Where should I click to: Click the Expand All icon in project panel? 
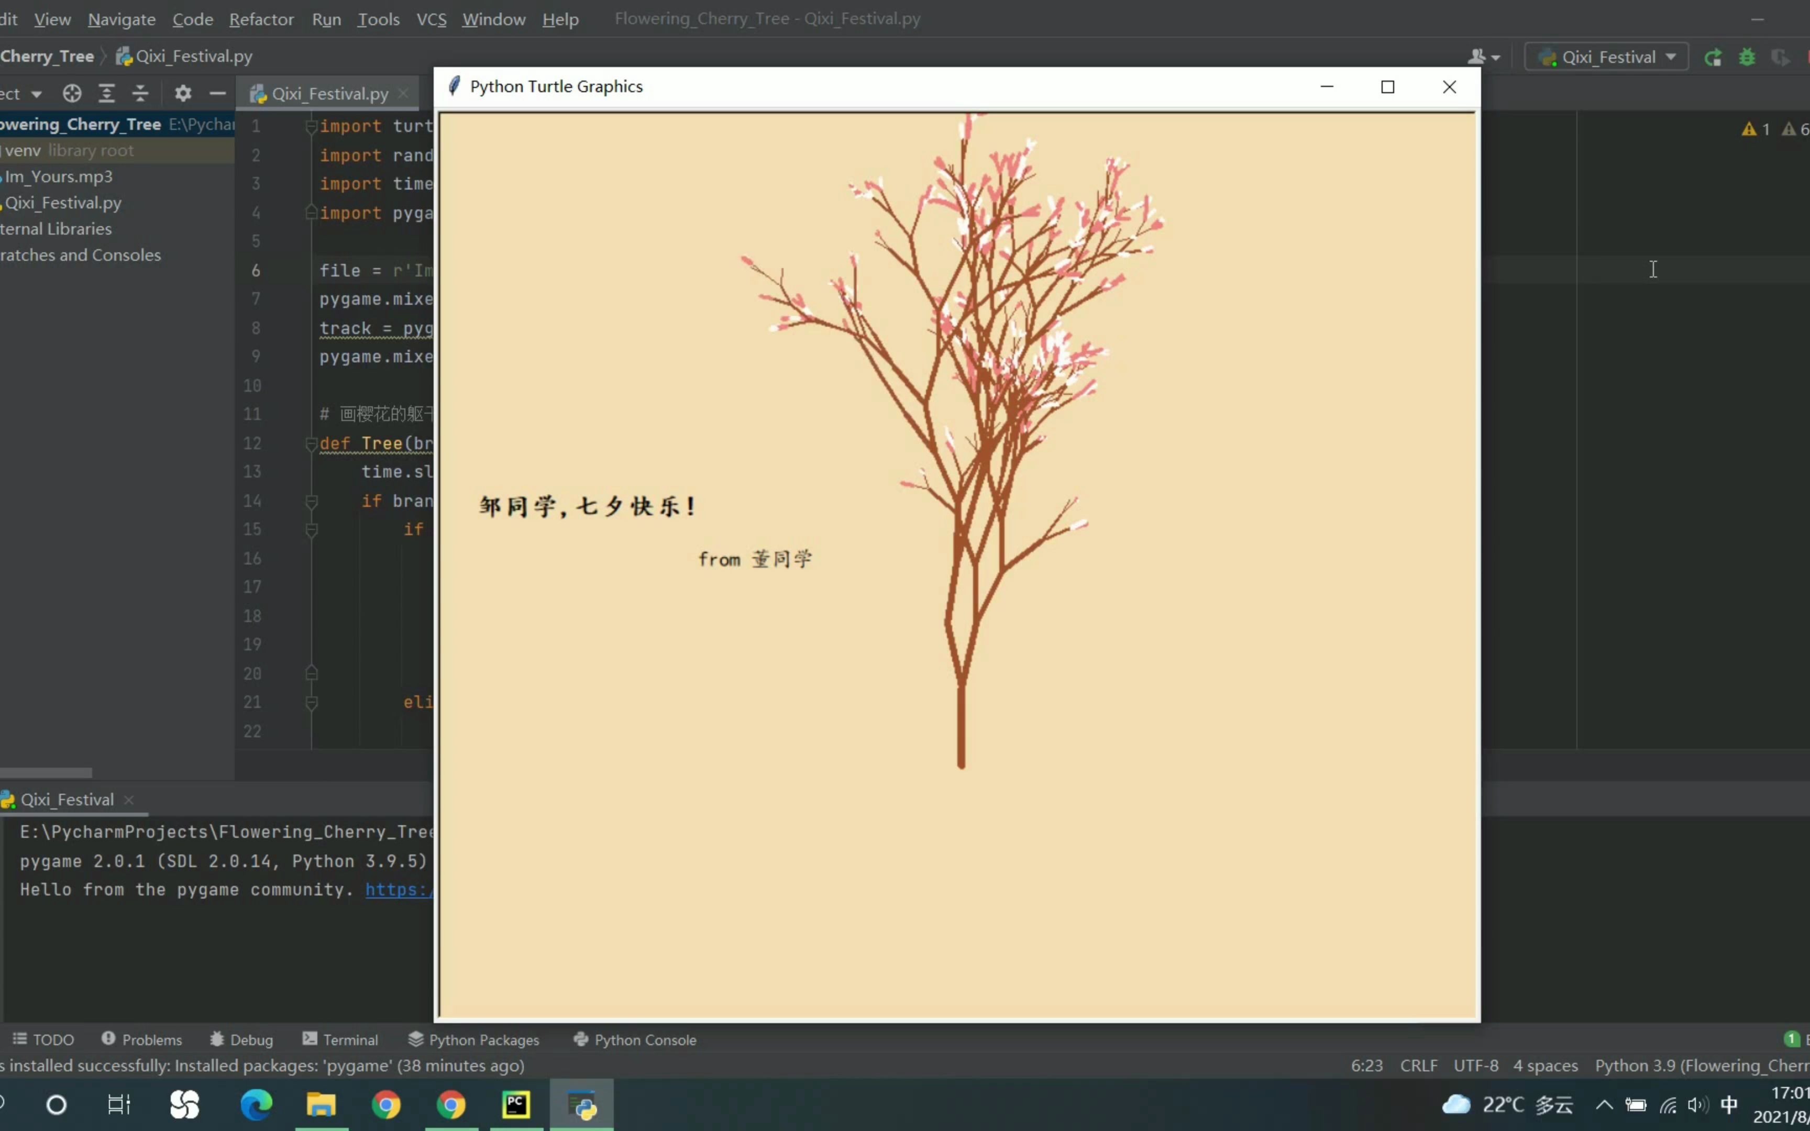107,94
